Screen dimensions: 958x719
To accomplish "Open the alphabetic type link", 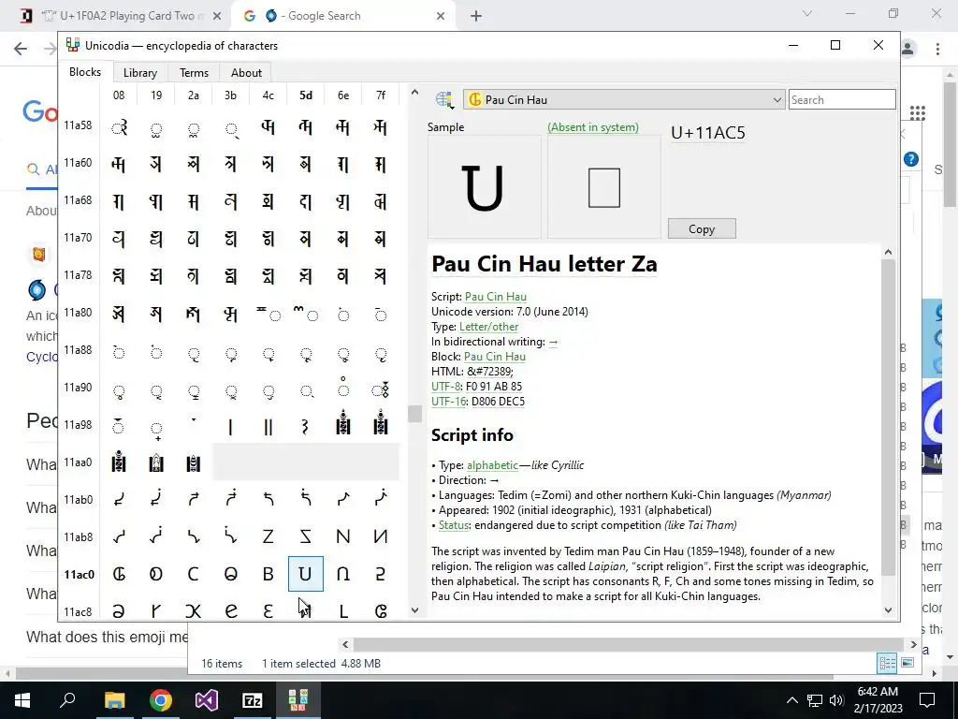I will pos(492,465).
